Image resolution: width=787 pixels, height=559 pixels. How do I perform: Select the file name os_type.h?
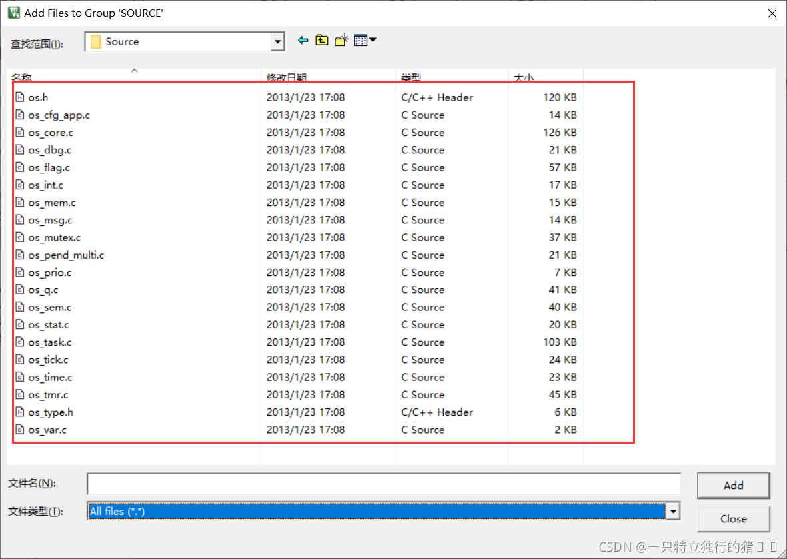tap(51, 412)
